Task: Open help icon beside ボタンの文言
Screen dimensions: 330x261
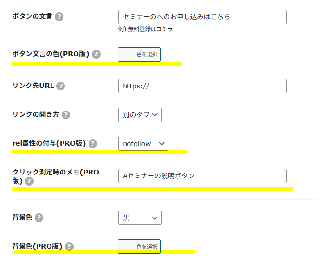Action: (59, 17)
